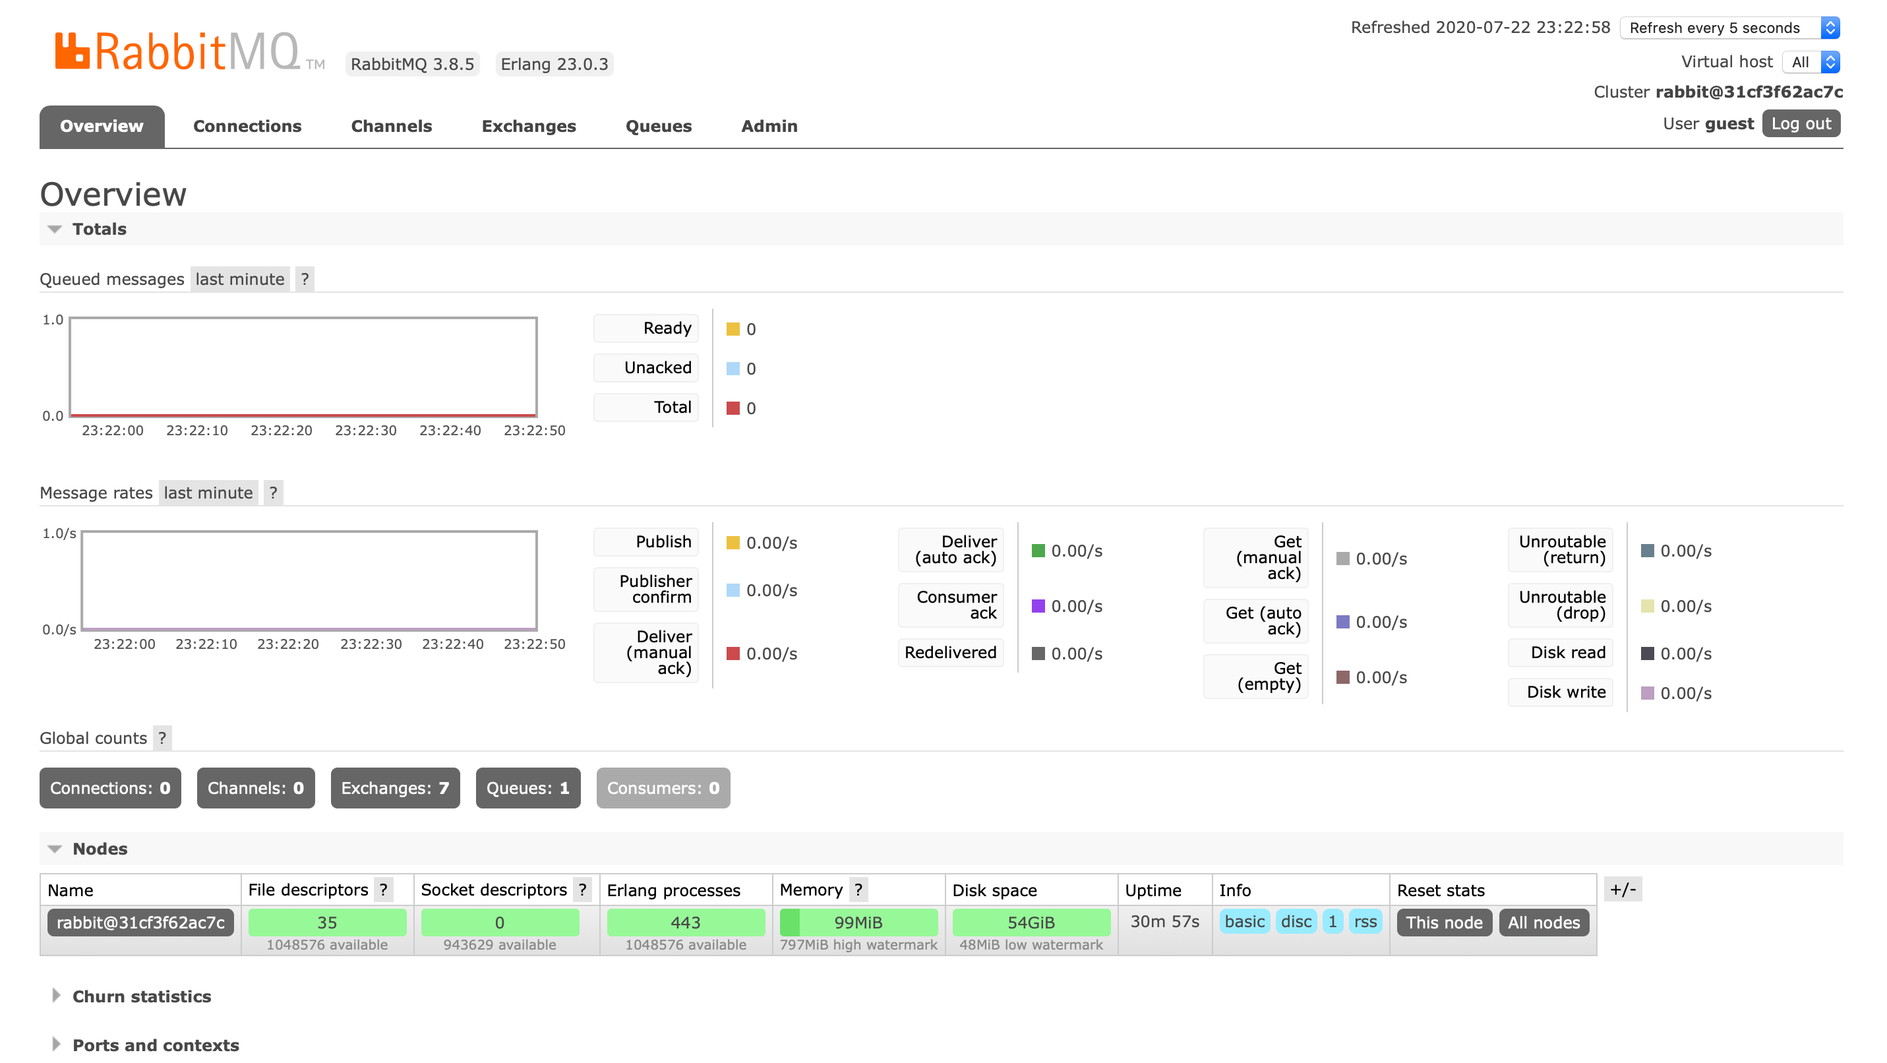Click the +/- columns toggle icon

1623,890
